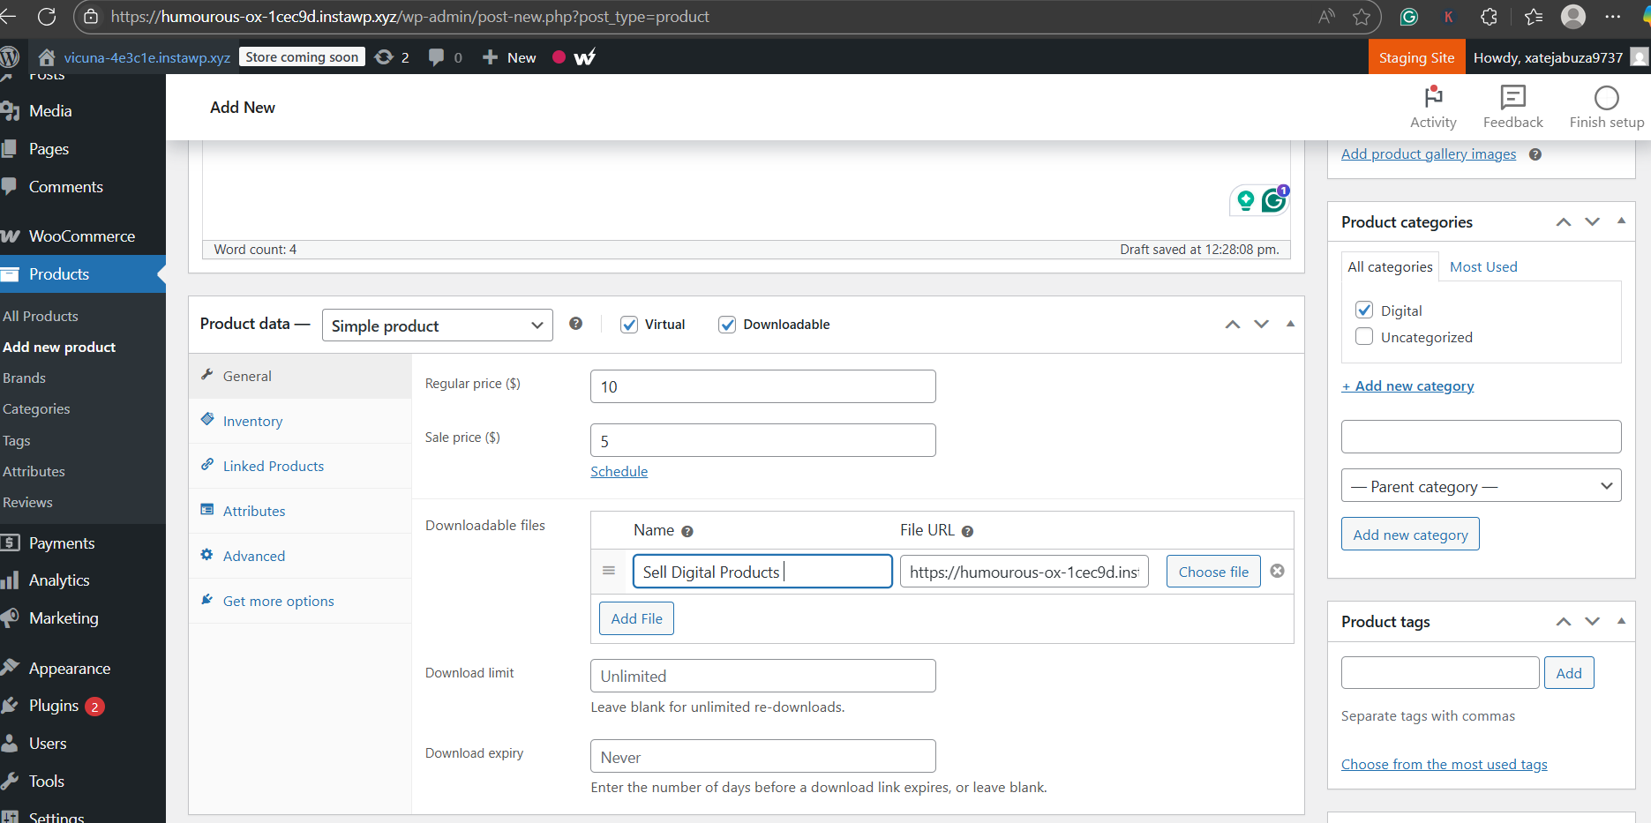The height and width of the screenshot is (823, 1651).
Task: Open comments bubble icon in admin bar
Action: point(436,57)
